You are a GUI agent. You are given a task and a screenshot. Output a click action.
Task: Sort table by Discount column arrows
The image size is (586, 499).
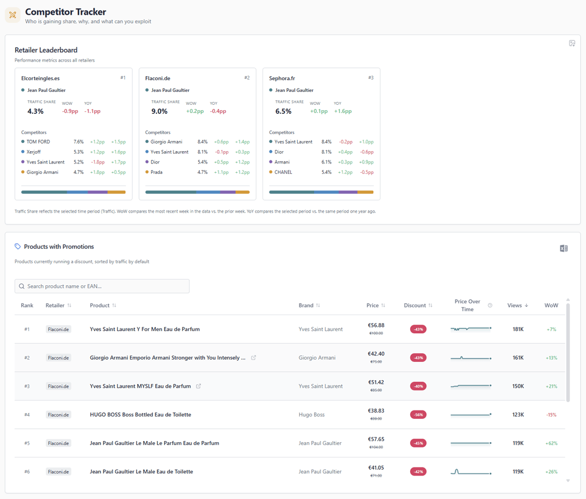click(430, 306)
